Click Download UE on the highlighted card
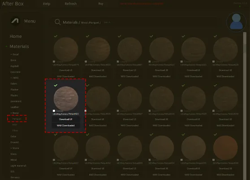This screenshot has height=180, width=250. 66,119
